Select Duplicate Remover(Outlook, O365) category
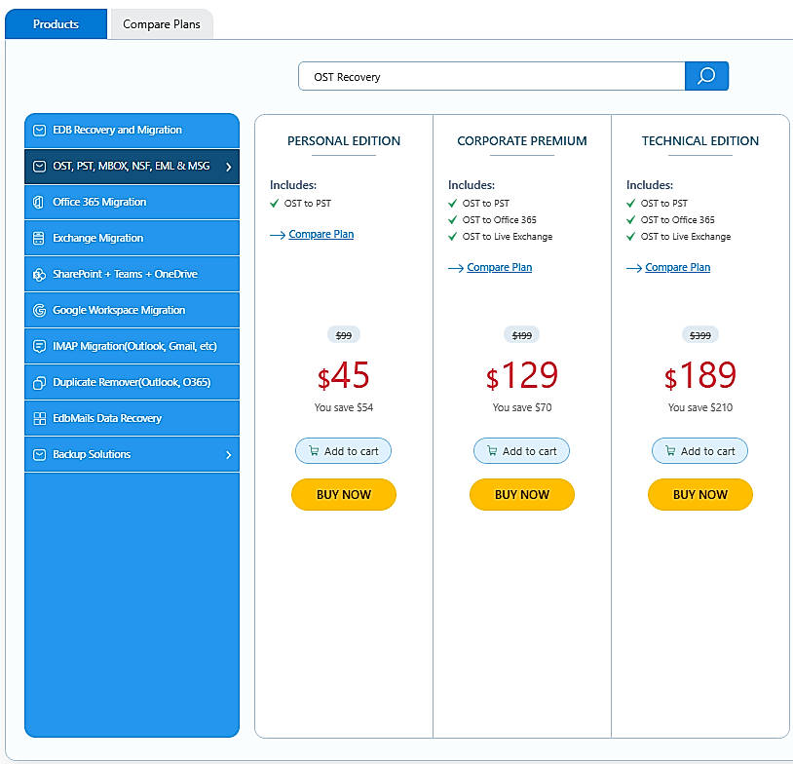This screenshot has width=793, height=764. (132, 383)
